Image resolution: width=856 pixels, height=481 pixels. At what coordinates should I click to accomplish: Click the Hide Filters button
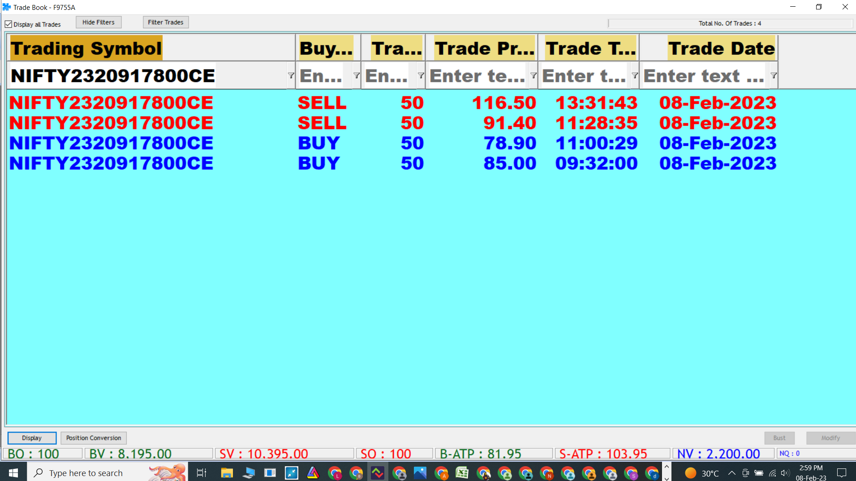[99, 22]
